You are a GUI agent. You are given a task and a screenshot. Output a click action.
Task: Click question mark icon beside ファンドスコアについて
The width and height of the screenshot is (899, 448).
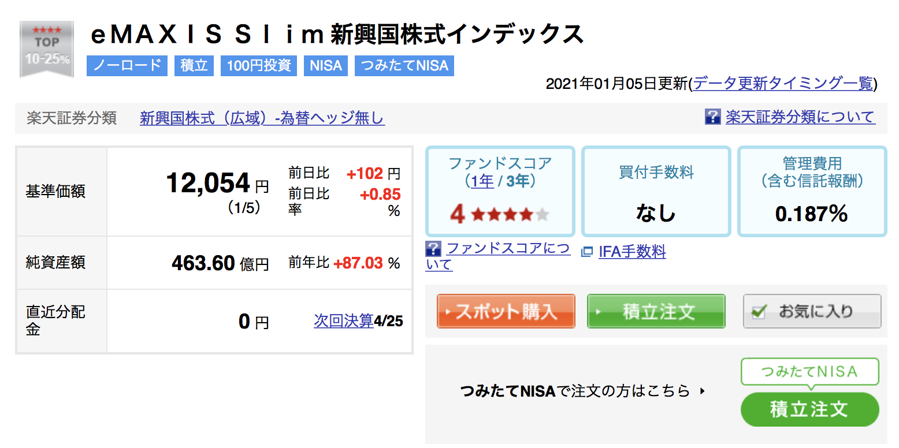433,249
